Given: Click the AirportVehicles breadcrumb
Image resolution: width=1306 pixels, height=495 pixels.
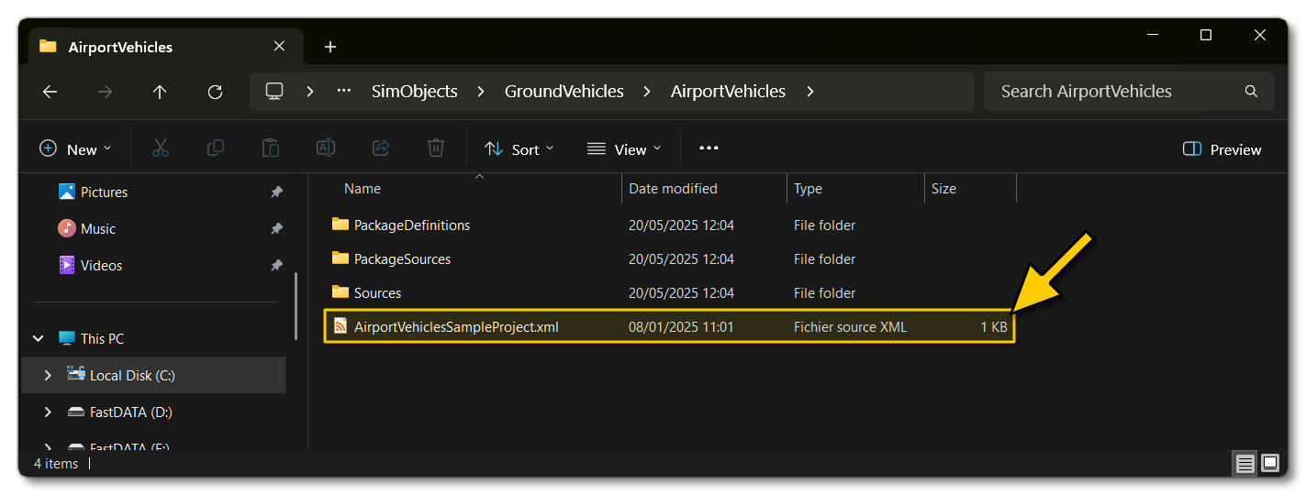Looking at the screenshot, I should pyautogui.click(x=728, y=92).
